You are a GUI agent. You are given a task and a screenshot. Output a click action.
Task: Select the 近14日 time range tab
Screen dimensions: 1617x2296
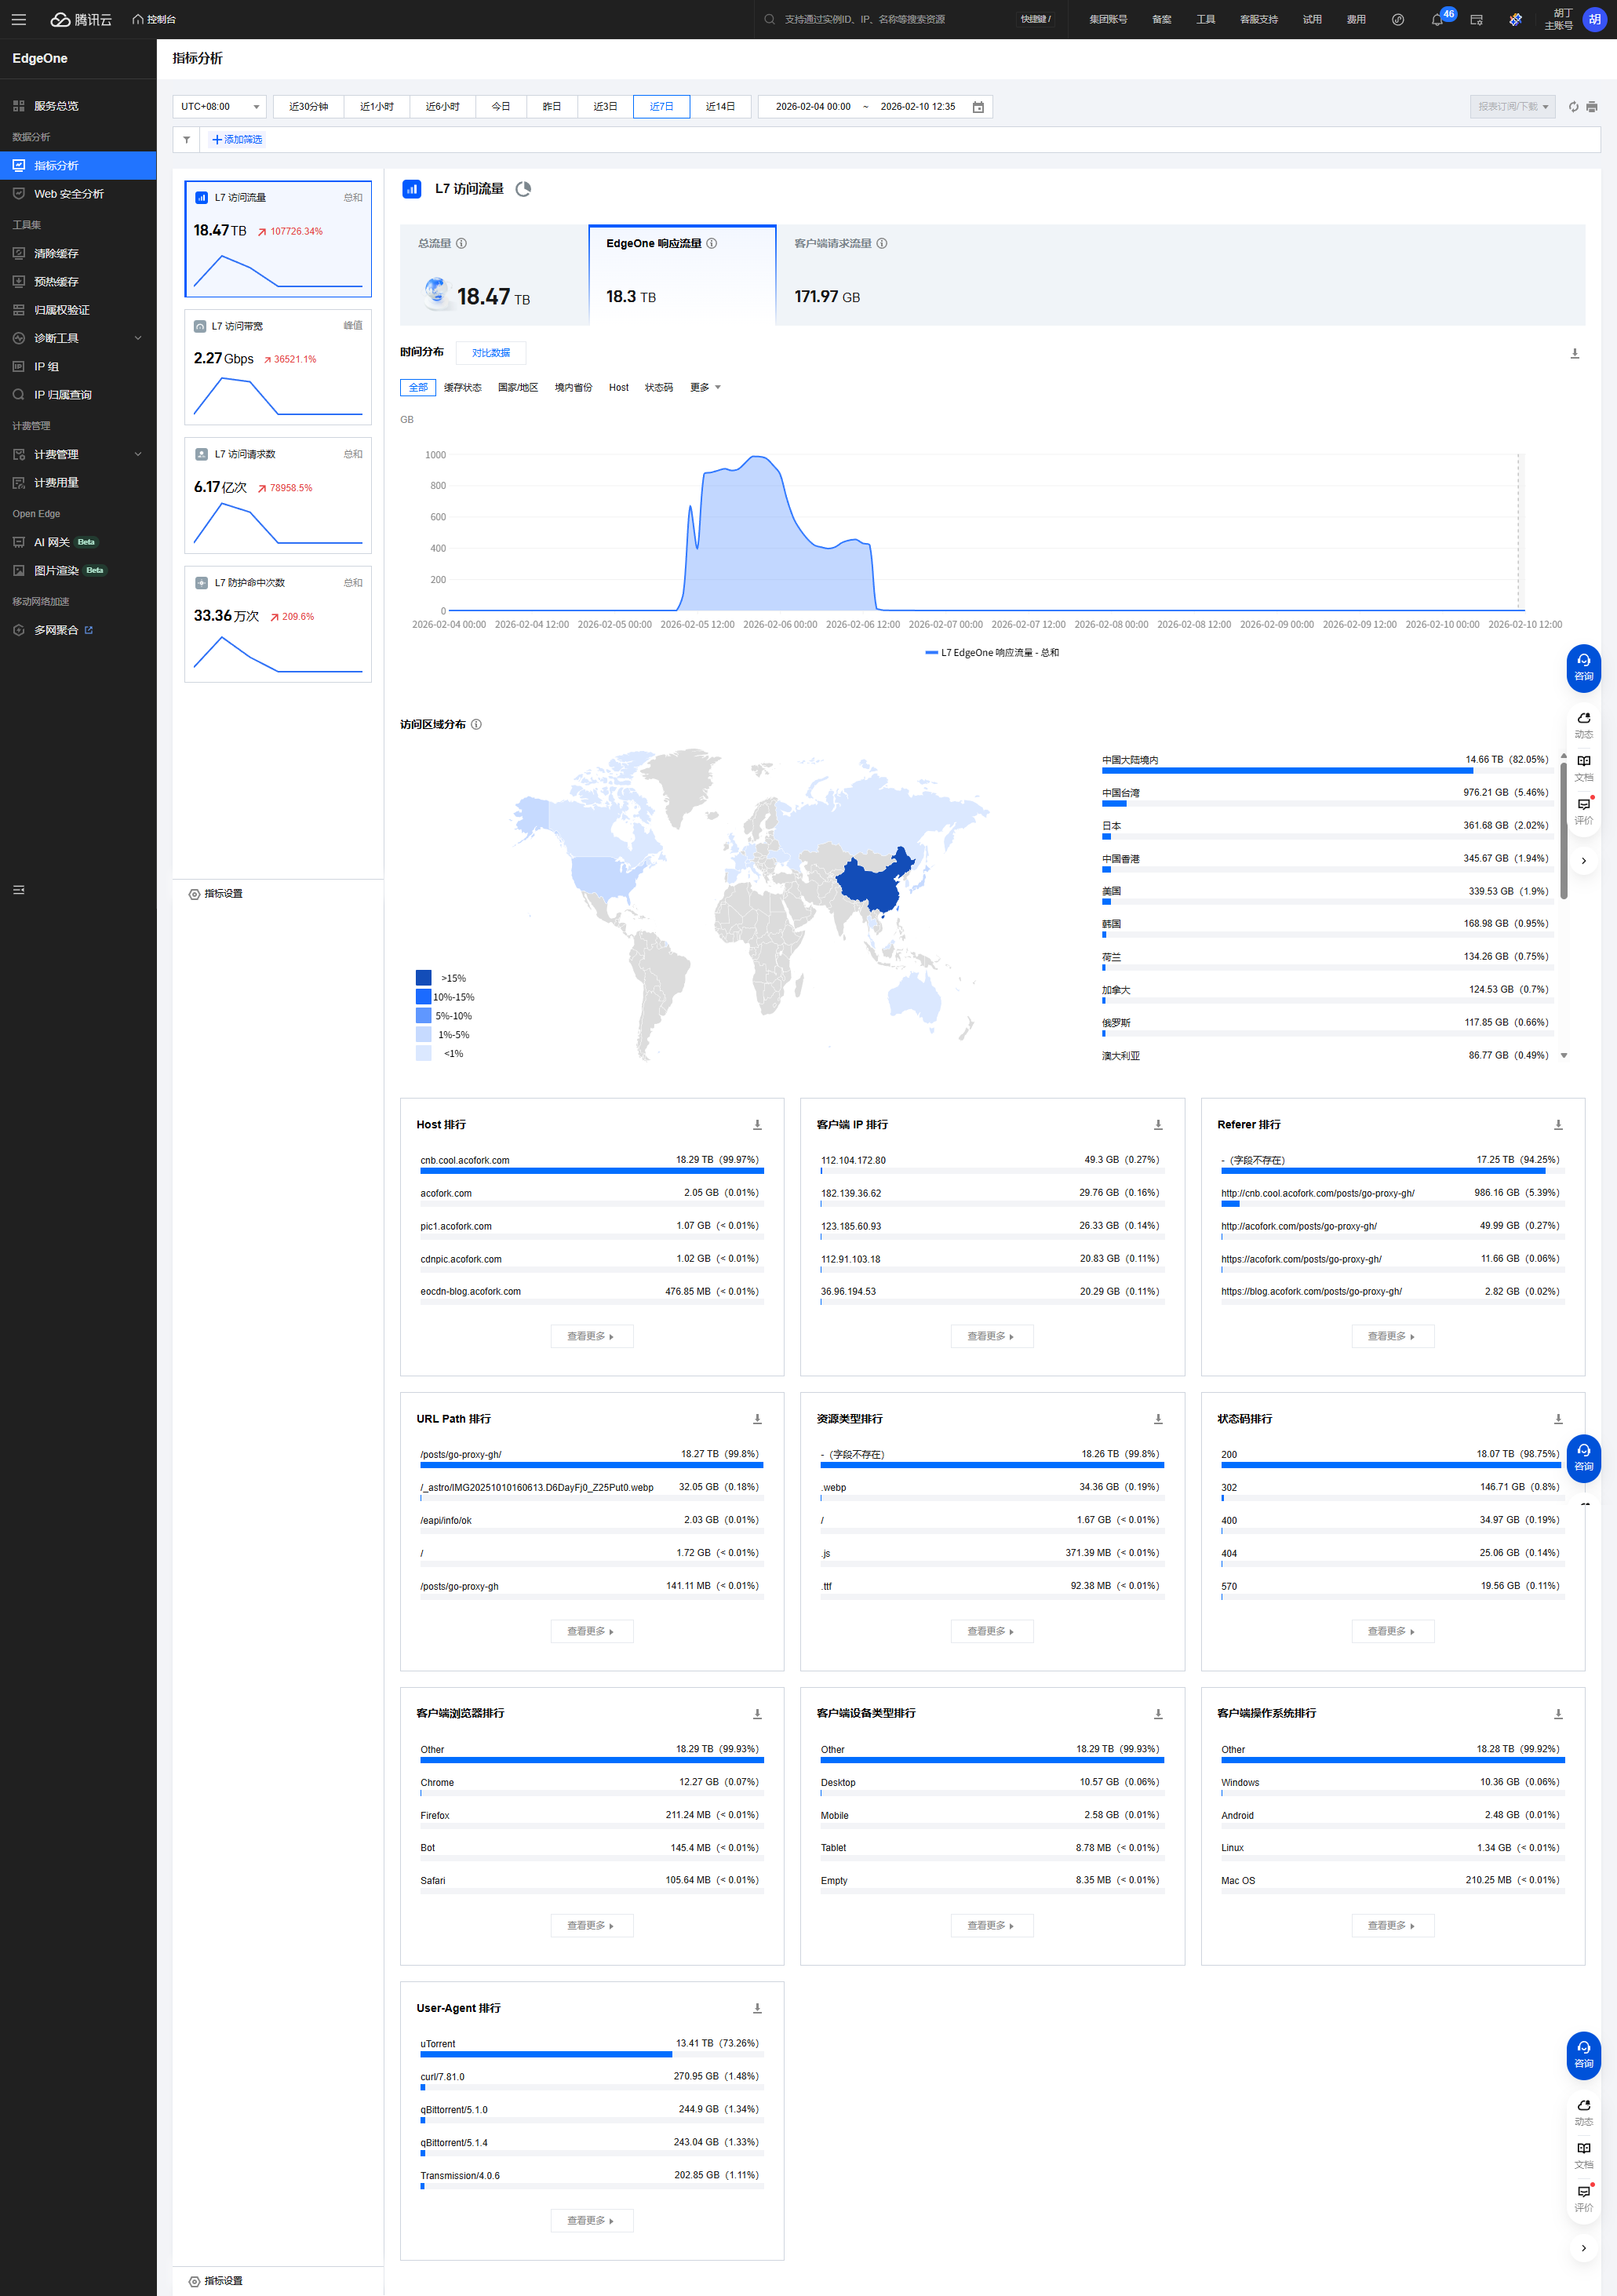[720, 107]
